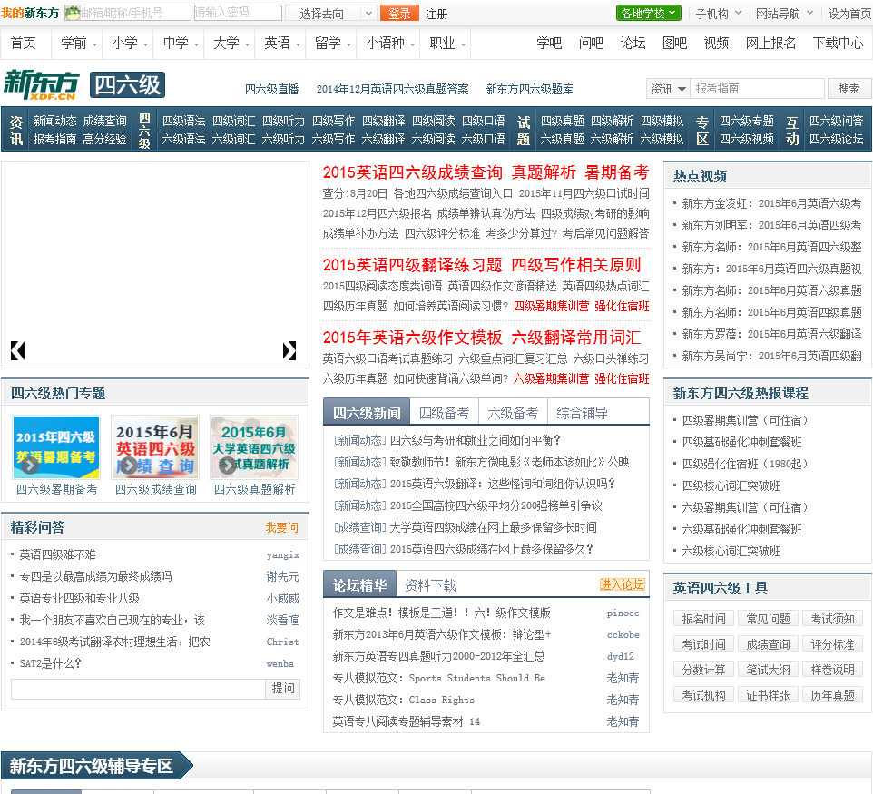Open the 资讯 search category dropdown
This screenshot has height=794, width=873.
668,89
